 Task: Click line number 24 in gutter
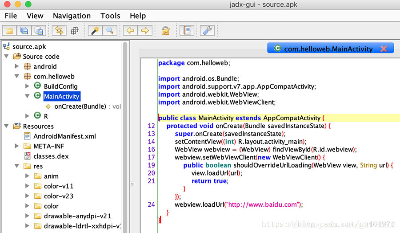[x=151, y=204]
